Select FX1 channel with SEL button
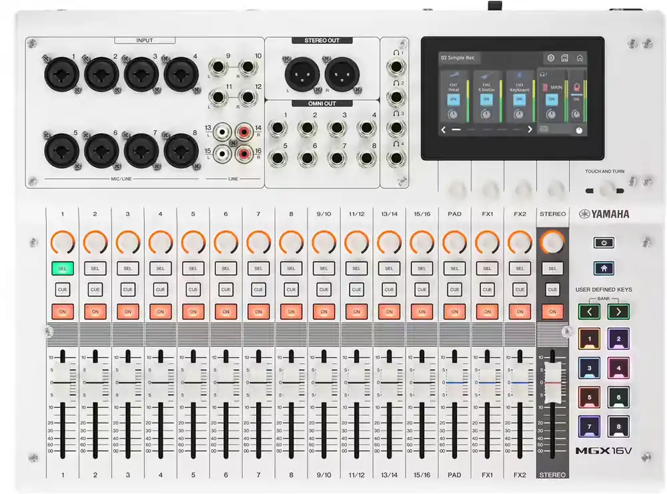This screenshot has height=494, width=667. coord(487,268)
